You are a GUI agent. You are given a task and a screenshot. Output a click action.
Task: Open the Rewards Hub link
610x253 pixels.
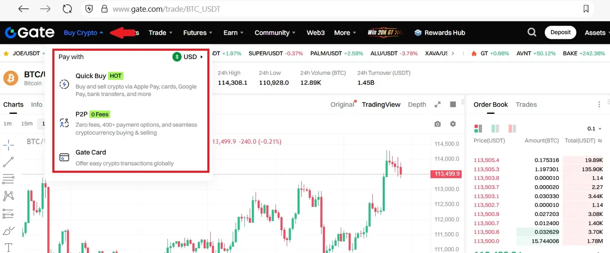(x=440, y=33)
